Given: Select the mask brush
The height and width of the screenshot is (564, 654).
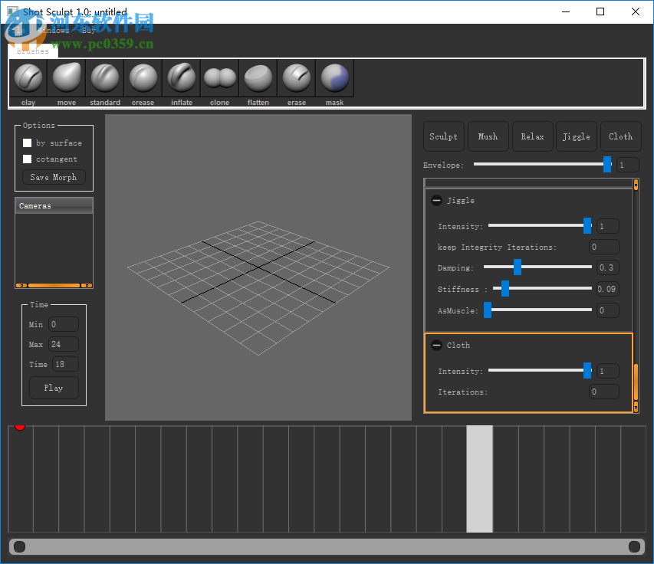Looking at the screenshot, I should pyautogui.click(x=335, y=78).
